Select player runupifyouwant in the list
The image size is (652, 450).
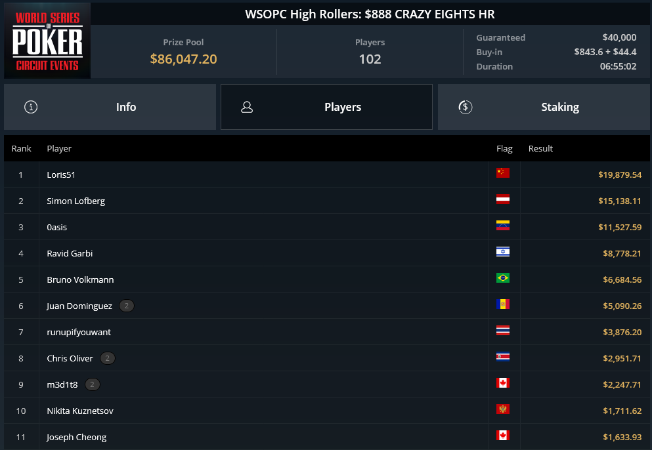point(79,332)
